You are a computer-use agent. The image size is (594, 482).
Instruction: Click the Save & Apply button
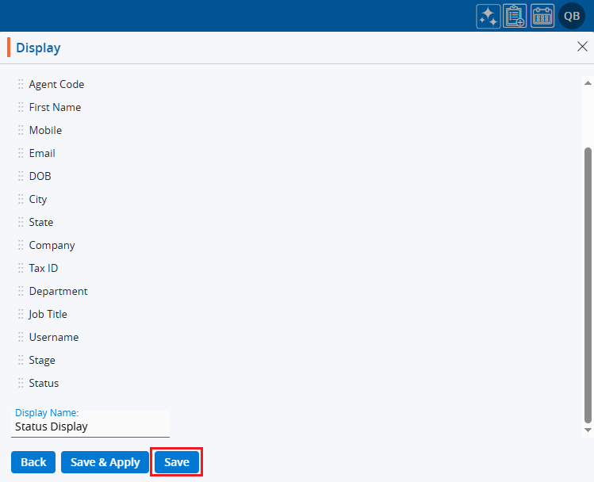tap(105, 462)
